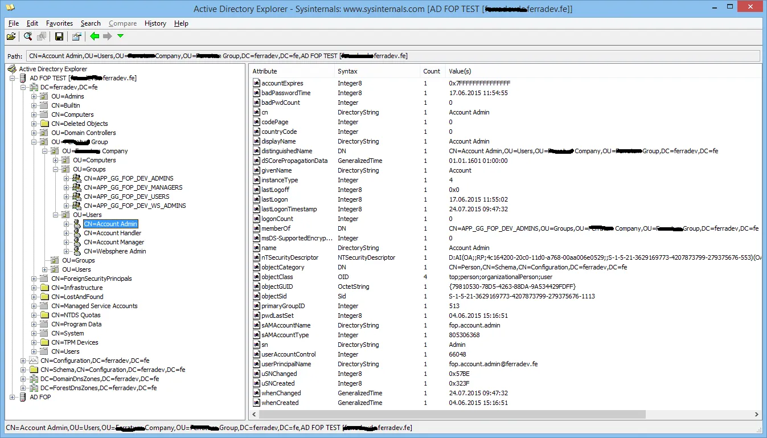Click the whenCreated attribute icon
767x438 pixels.
(x=256, y=403)
